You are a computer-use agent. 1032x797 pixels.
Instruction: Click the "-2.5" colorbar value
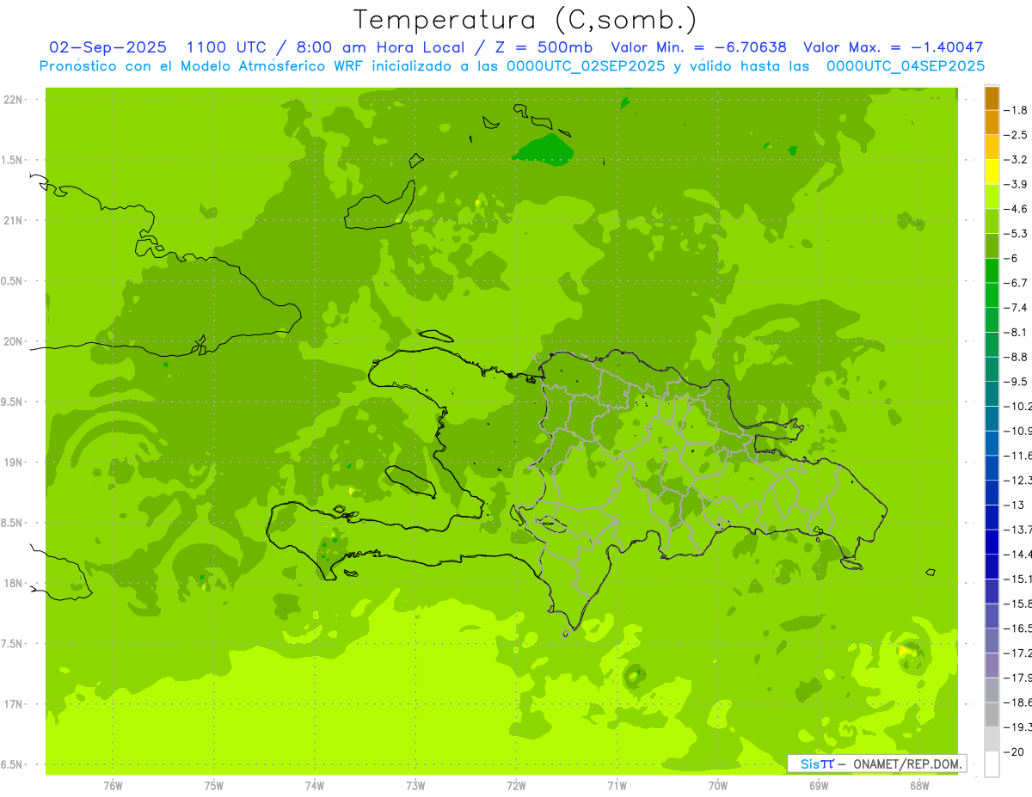1017,135
